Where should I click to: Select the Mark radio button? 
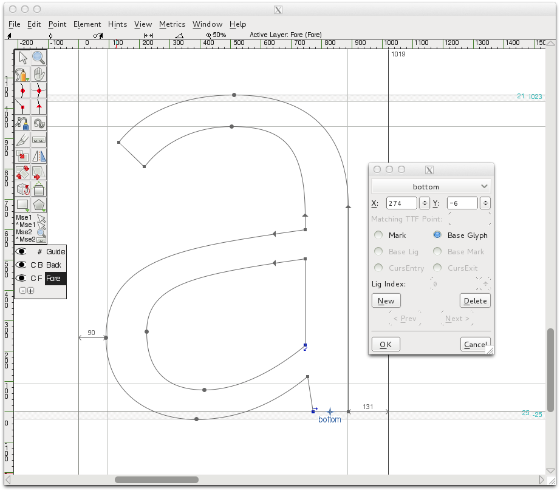click(378, 235)
